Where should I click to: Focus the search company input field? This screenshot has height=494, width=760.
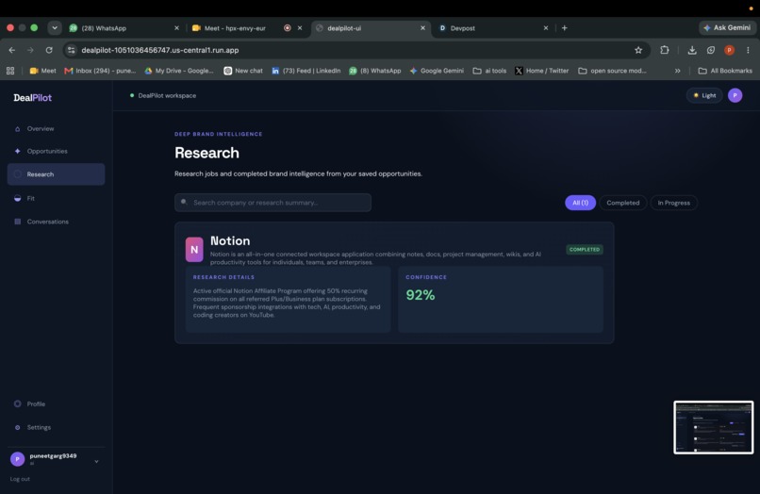coord(273,203)
